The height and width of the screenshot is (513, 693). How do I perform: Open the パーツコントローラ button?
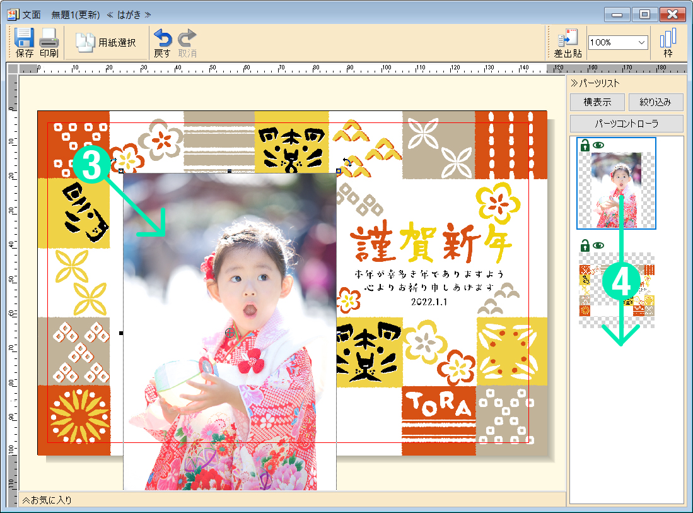pyautogui.click(x=626, y=123)
